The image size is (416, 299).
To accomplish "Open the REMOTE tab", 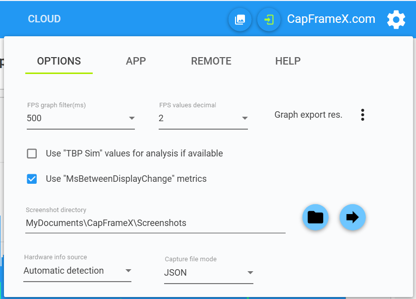I will (x=211, y=61).
